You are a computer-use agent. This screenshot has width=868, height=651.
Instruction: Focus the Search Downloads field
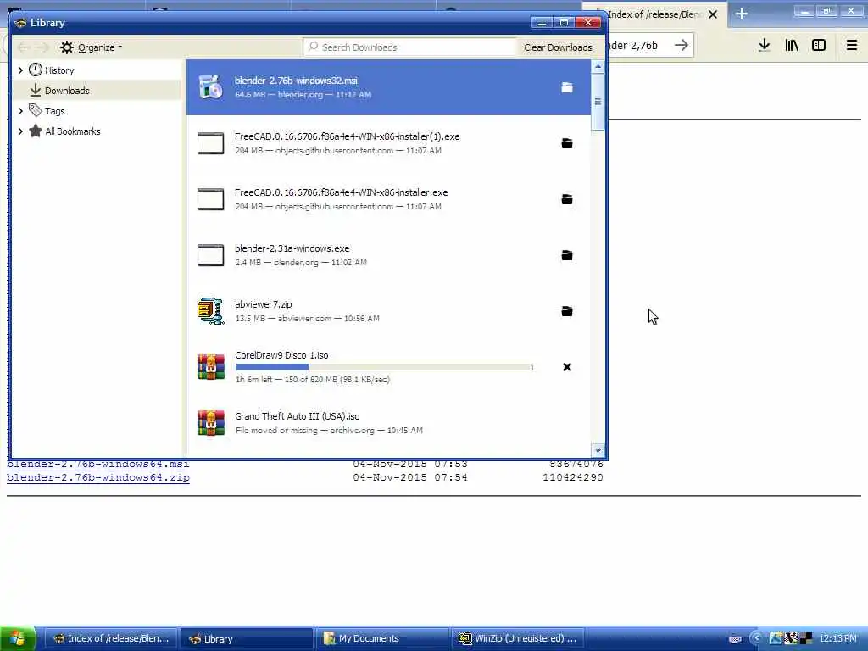pos(409,47)
